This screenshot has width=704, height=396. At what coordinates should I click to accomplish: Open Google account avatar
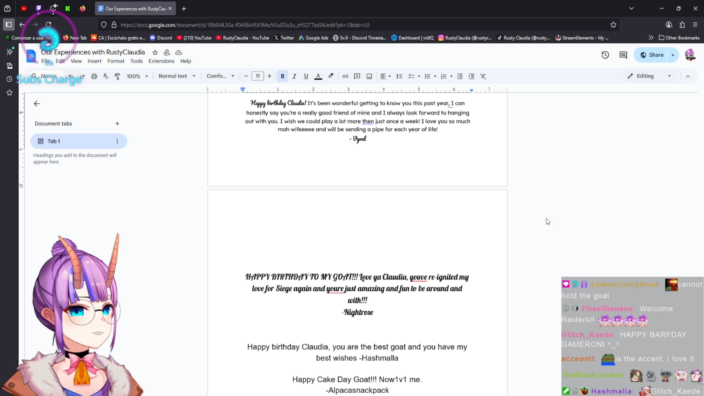[x=690, y=55]
